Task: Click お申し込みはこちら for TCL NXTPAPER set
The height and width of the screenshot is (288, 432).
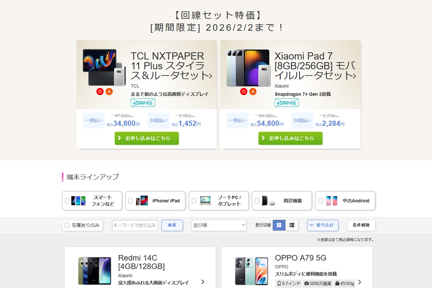Action: pos(147,138)
